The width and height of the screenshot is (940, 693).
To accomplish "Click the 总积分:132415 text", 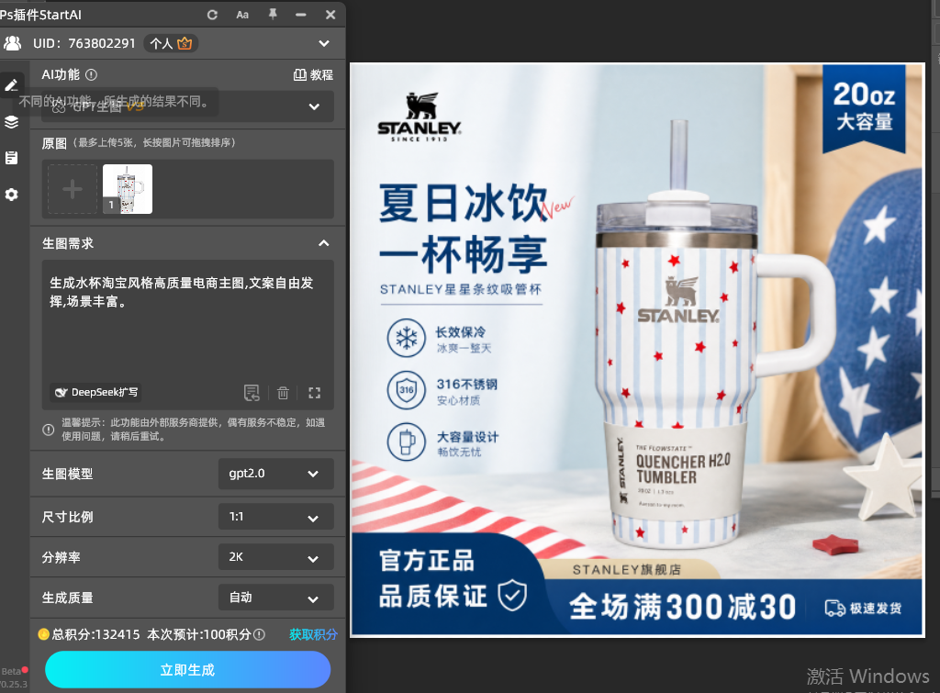I will 95,634.
